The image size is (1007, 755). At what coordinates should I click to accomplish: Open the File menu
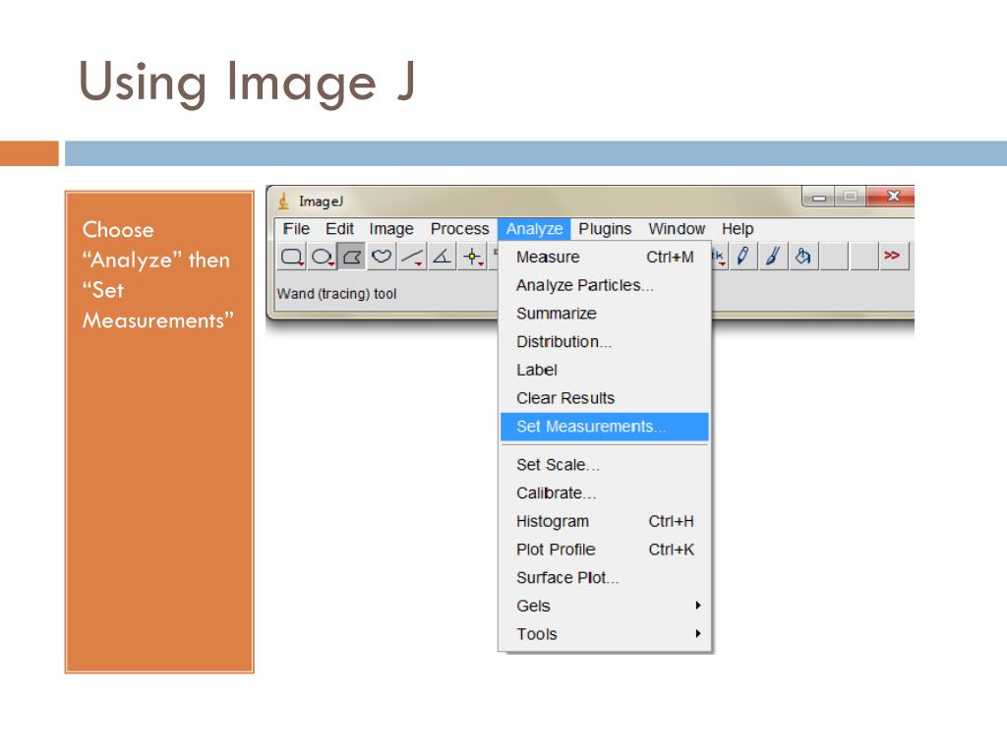pyautogui.click(x=296, y=228)
